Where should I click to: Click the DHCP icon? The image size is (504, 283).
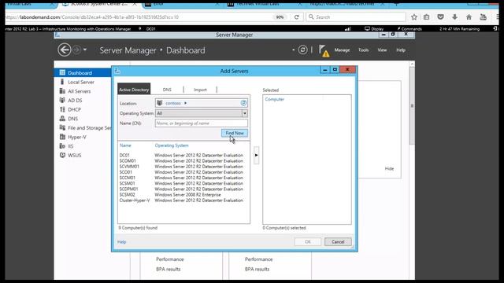point(62,109)
